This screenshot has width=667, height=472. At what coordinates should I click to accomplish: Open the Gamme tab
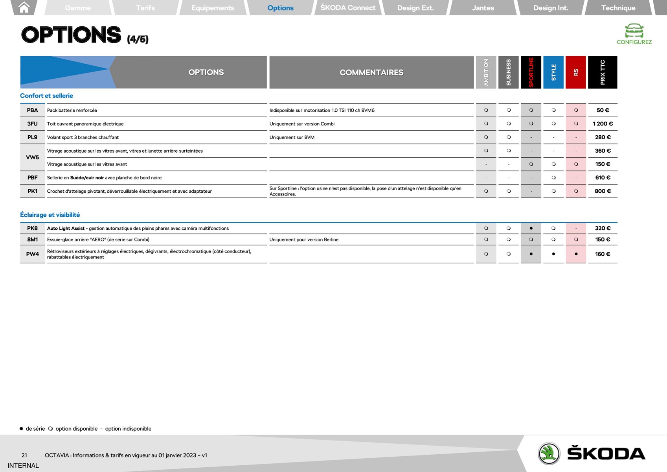[x=78, y=8]
